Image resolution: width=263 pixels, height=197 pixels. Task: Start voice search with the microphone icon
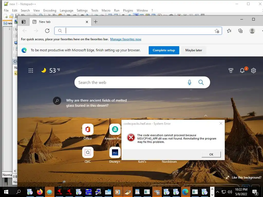point(190,82)
